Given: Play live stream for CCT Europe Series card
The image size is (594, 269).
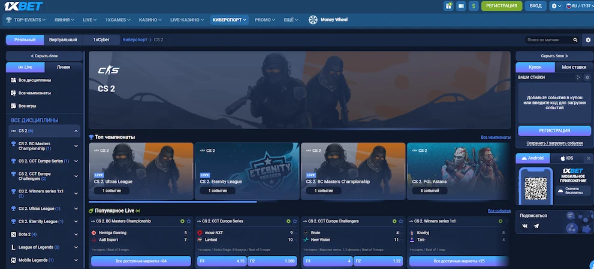Looking at the screenshot, I should (289, 221).
